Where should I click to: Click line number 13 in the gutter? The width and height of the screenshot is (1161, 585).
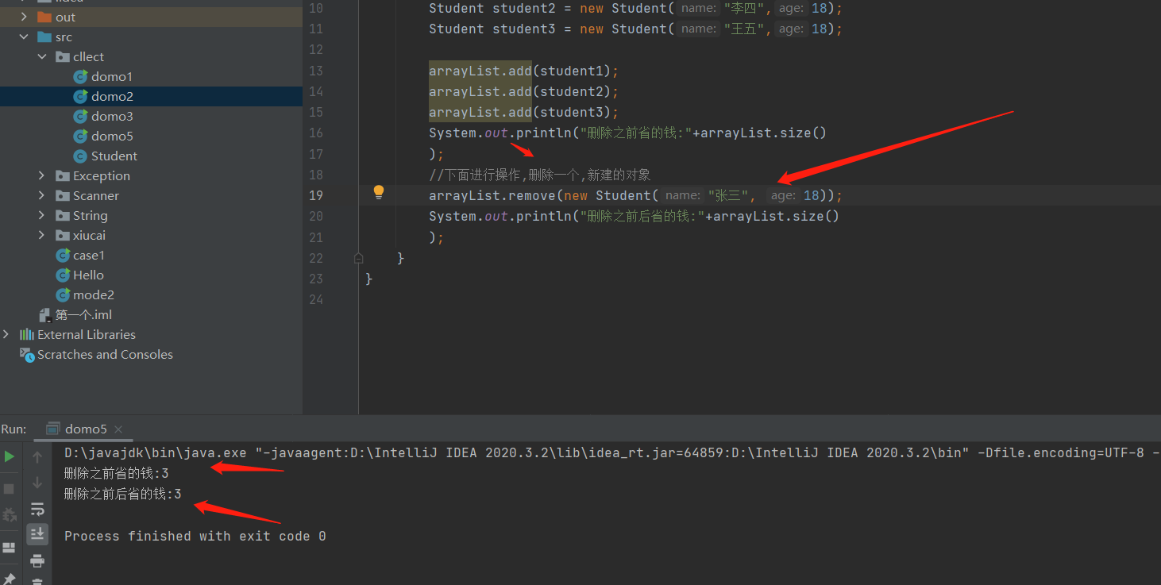click(x=316, y=71)
